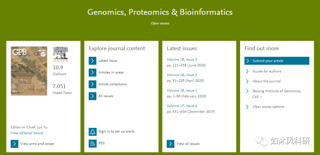Click the Elsevier tree logo
320x155 pixels.
click(60, 54)
